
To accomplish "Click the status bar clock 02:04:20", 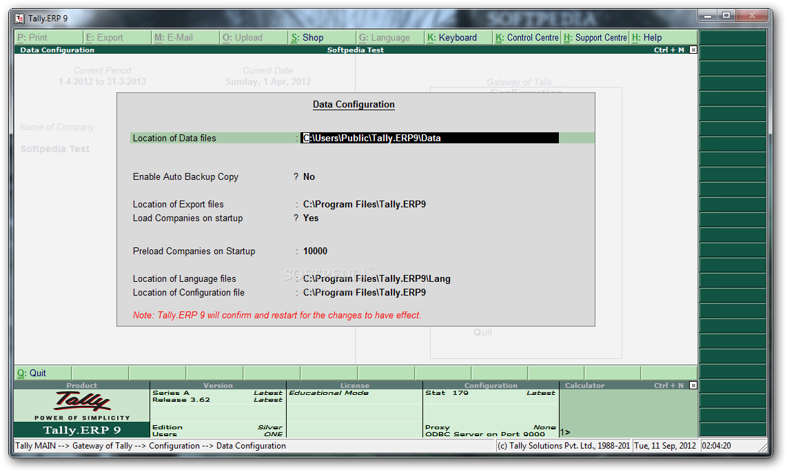I will pos(716,445).
